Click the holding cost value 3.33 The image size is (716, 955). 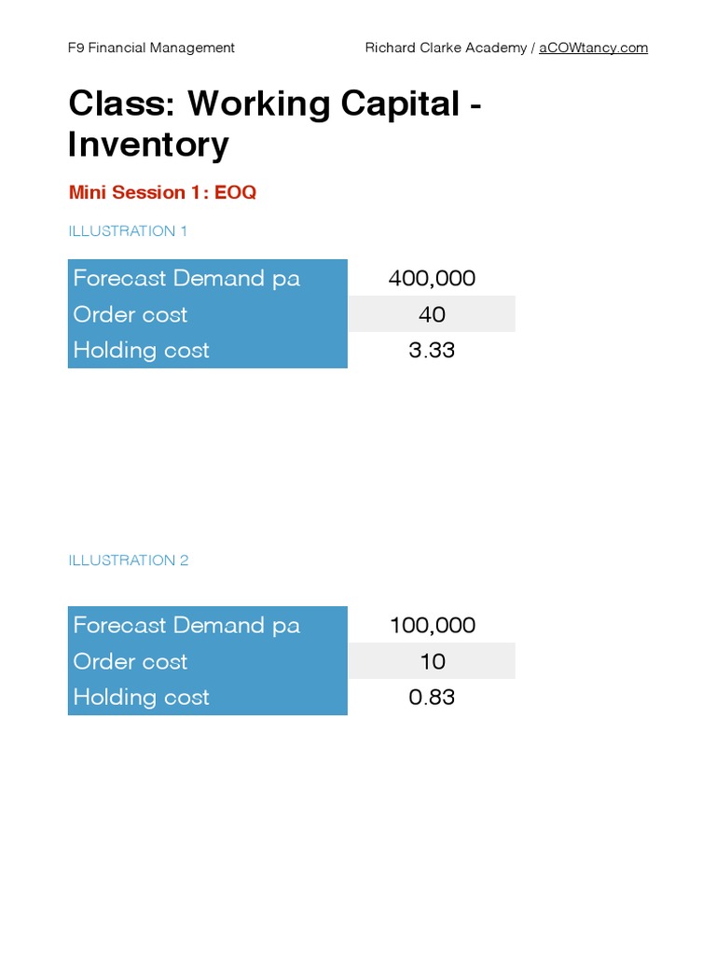(x=432, y=351)
